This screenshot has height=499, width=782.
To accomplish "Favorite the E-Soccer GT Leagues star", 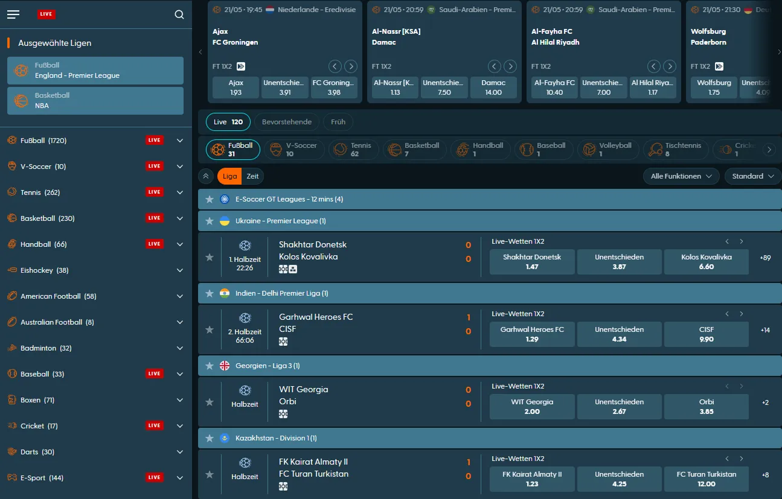I will [210, 199].
